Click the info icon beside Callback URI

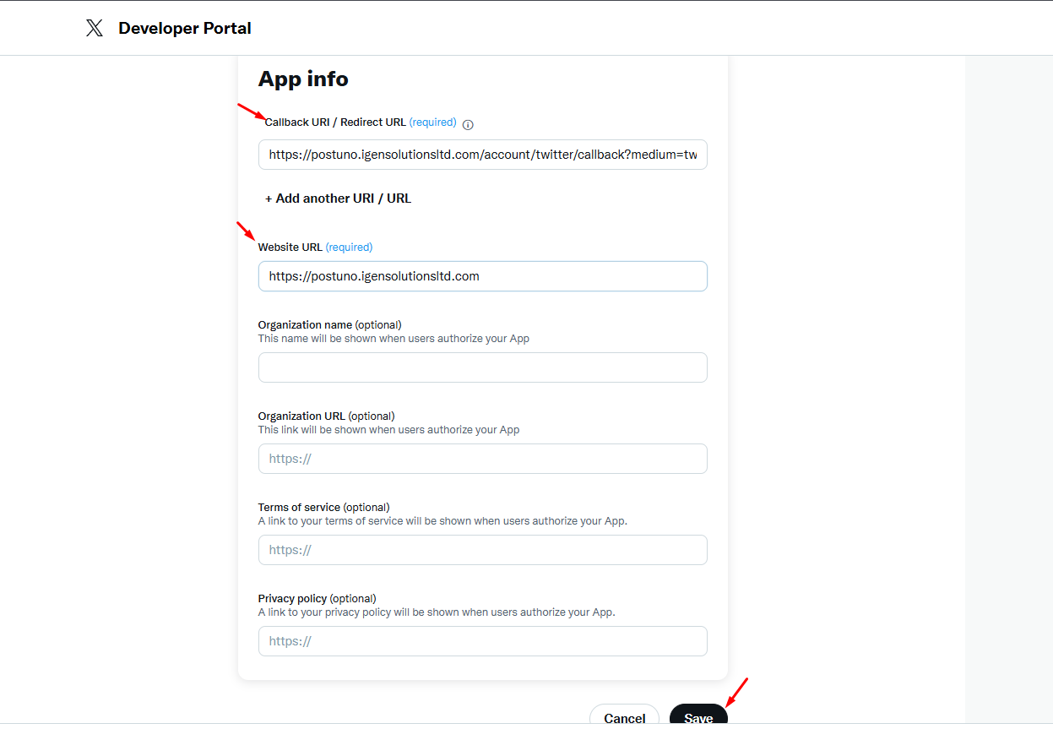pos(469,124)
